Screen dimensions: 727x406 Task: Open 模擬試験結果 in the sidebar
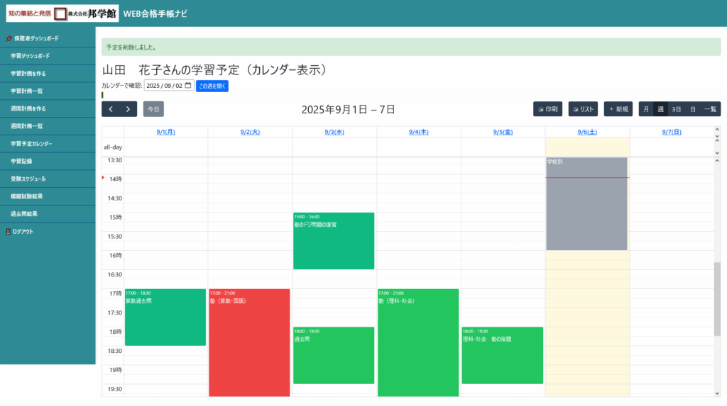pos(27,196)
